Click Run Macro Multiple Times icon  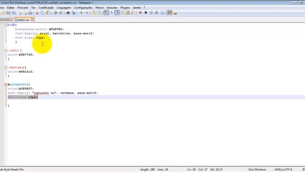(157, 13)
